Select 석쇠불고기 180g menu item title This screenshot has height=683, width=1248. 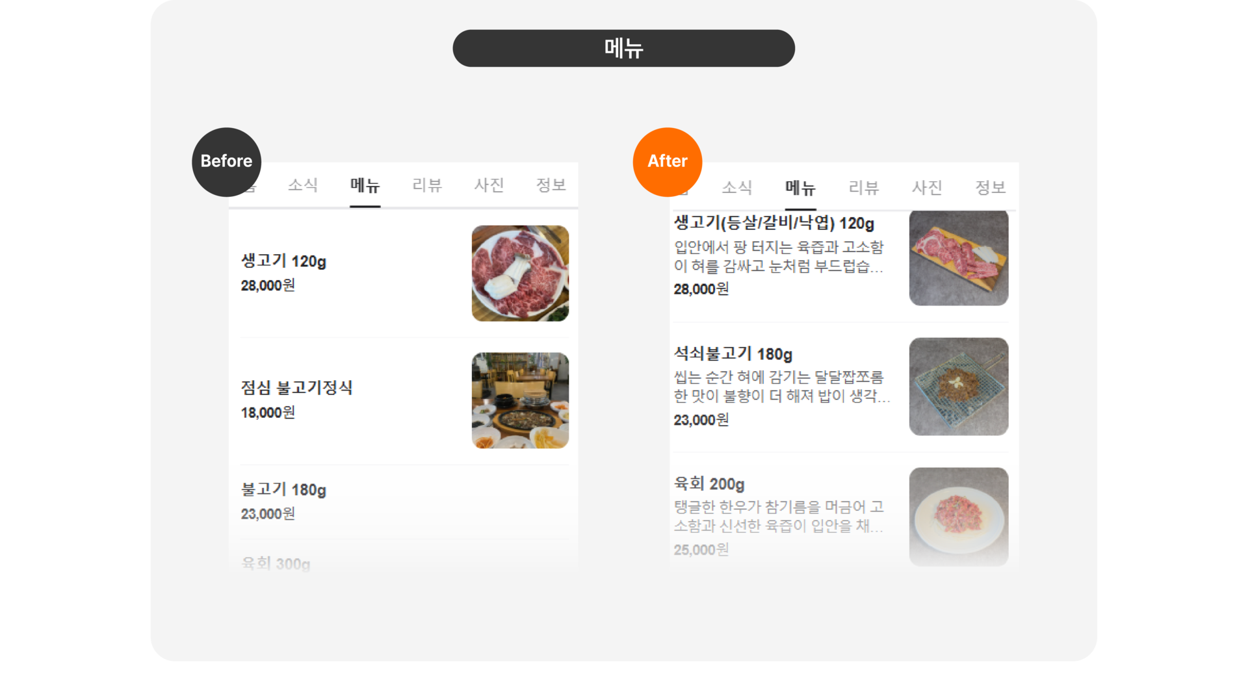click(x=733, y=354)
